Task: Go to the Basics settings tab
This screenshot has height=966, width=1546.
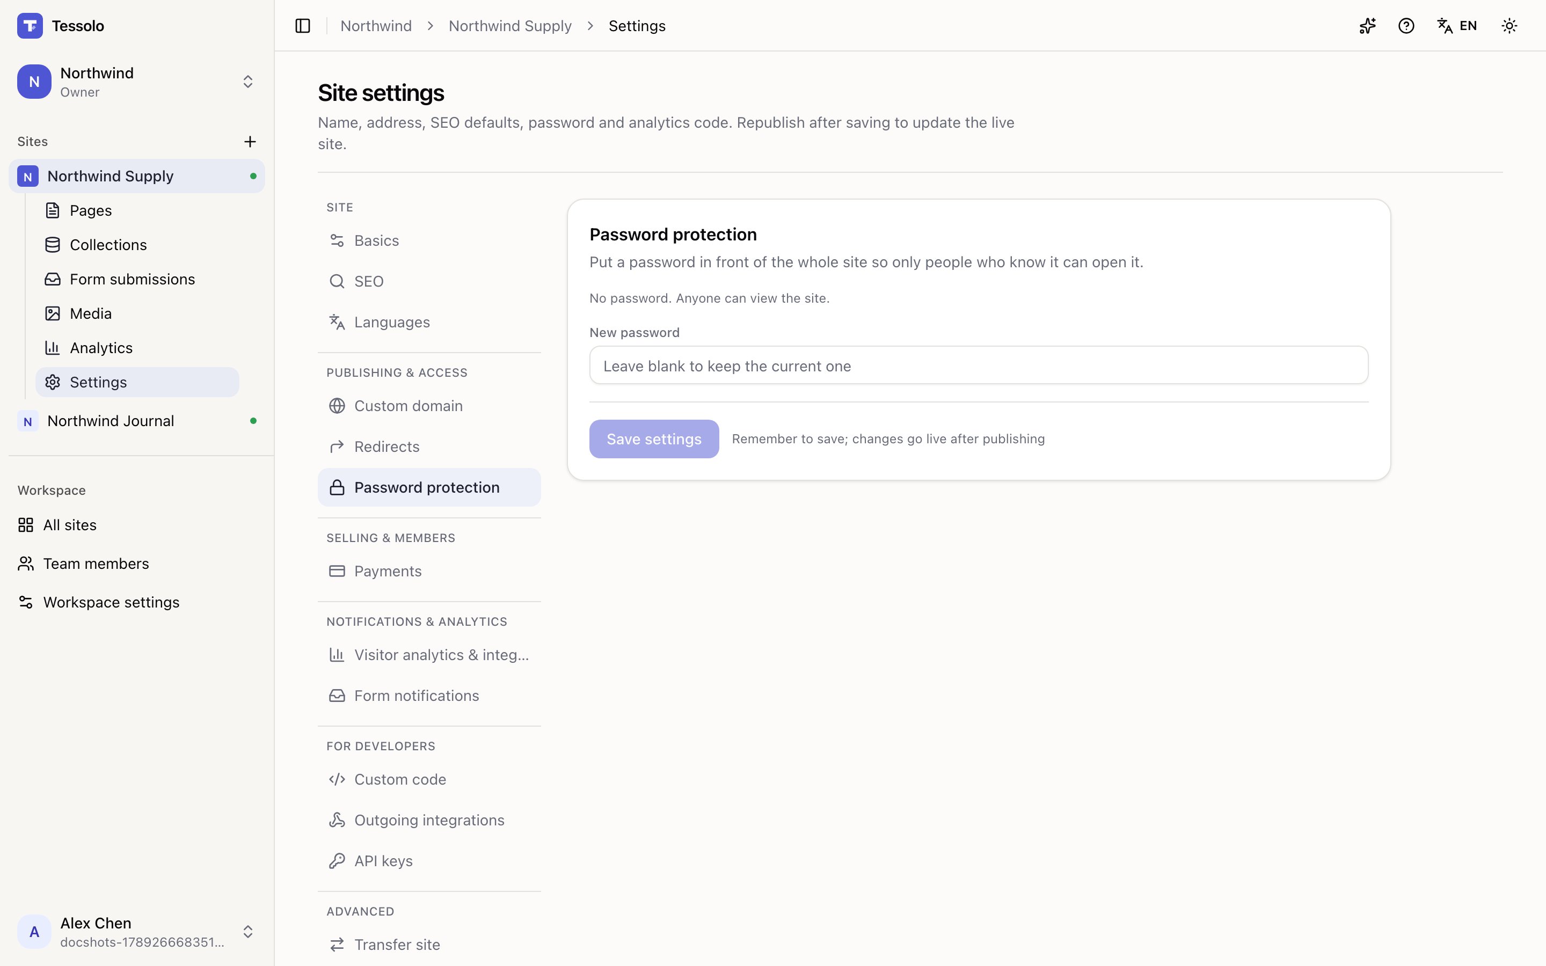Action: (429, 241)
